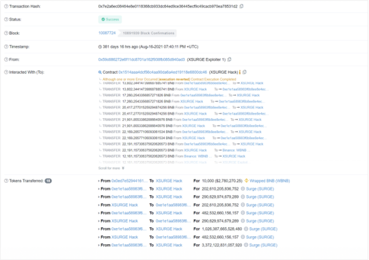Open the Wrapped BNB (WBNB) token link
Image resolution: width=369 pixels, height=260 pixels.
point(270,181)
